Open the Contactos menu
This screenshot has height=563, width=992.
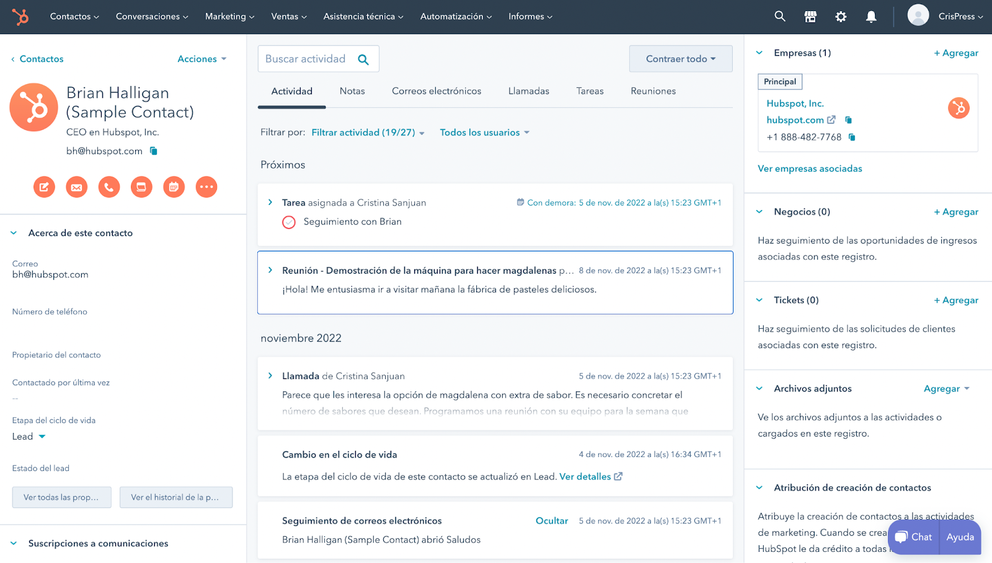pyautogui.click(x=74, y=17)
